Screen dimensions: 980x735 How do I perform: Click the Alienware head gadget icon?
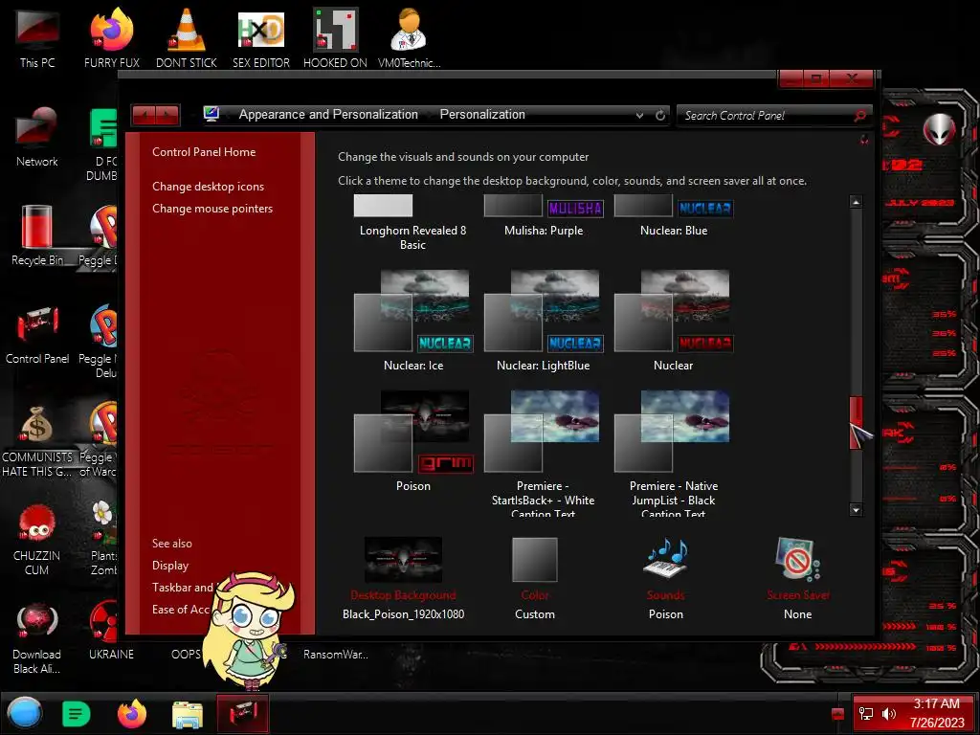coord(939,129)
